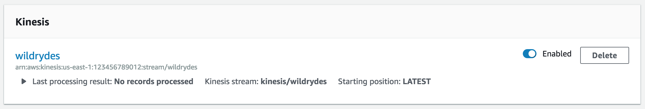Click the No records processed status

click(154, 81)
